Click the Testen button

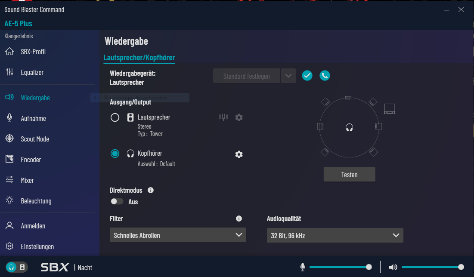350,174
